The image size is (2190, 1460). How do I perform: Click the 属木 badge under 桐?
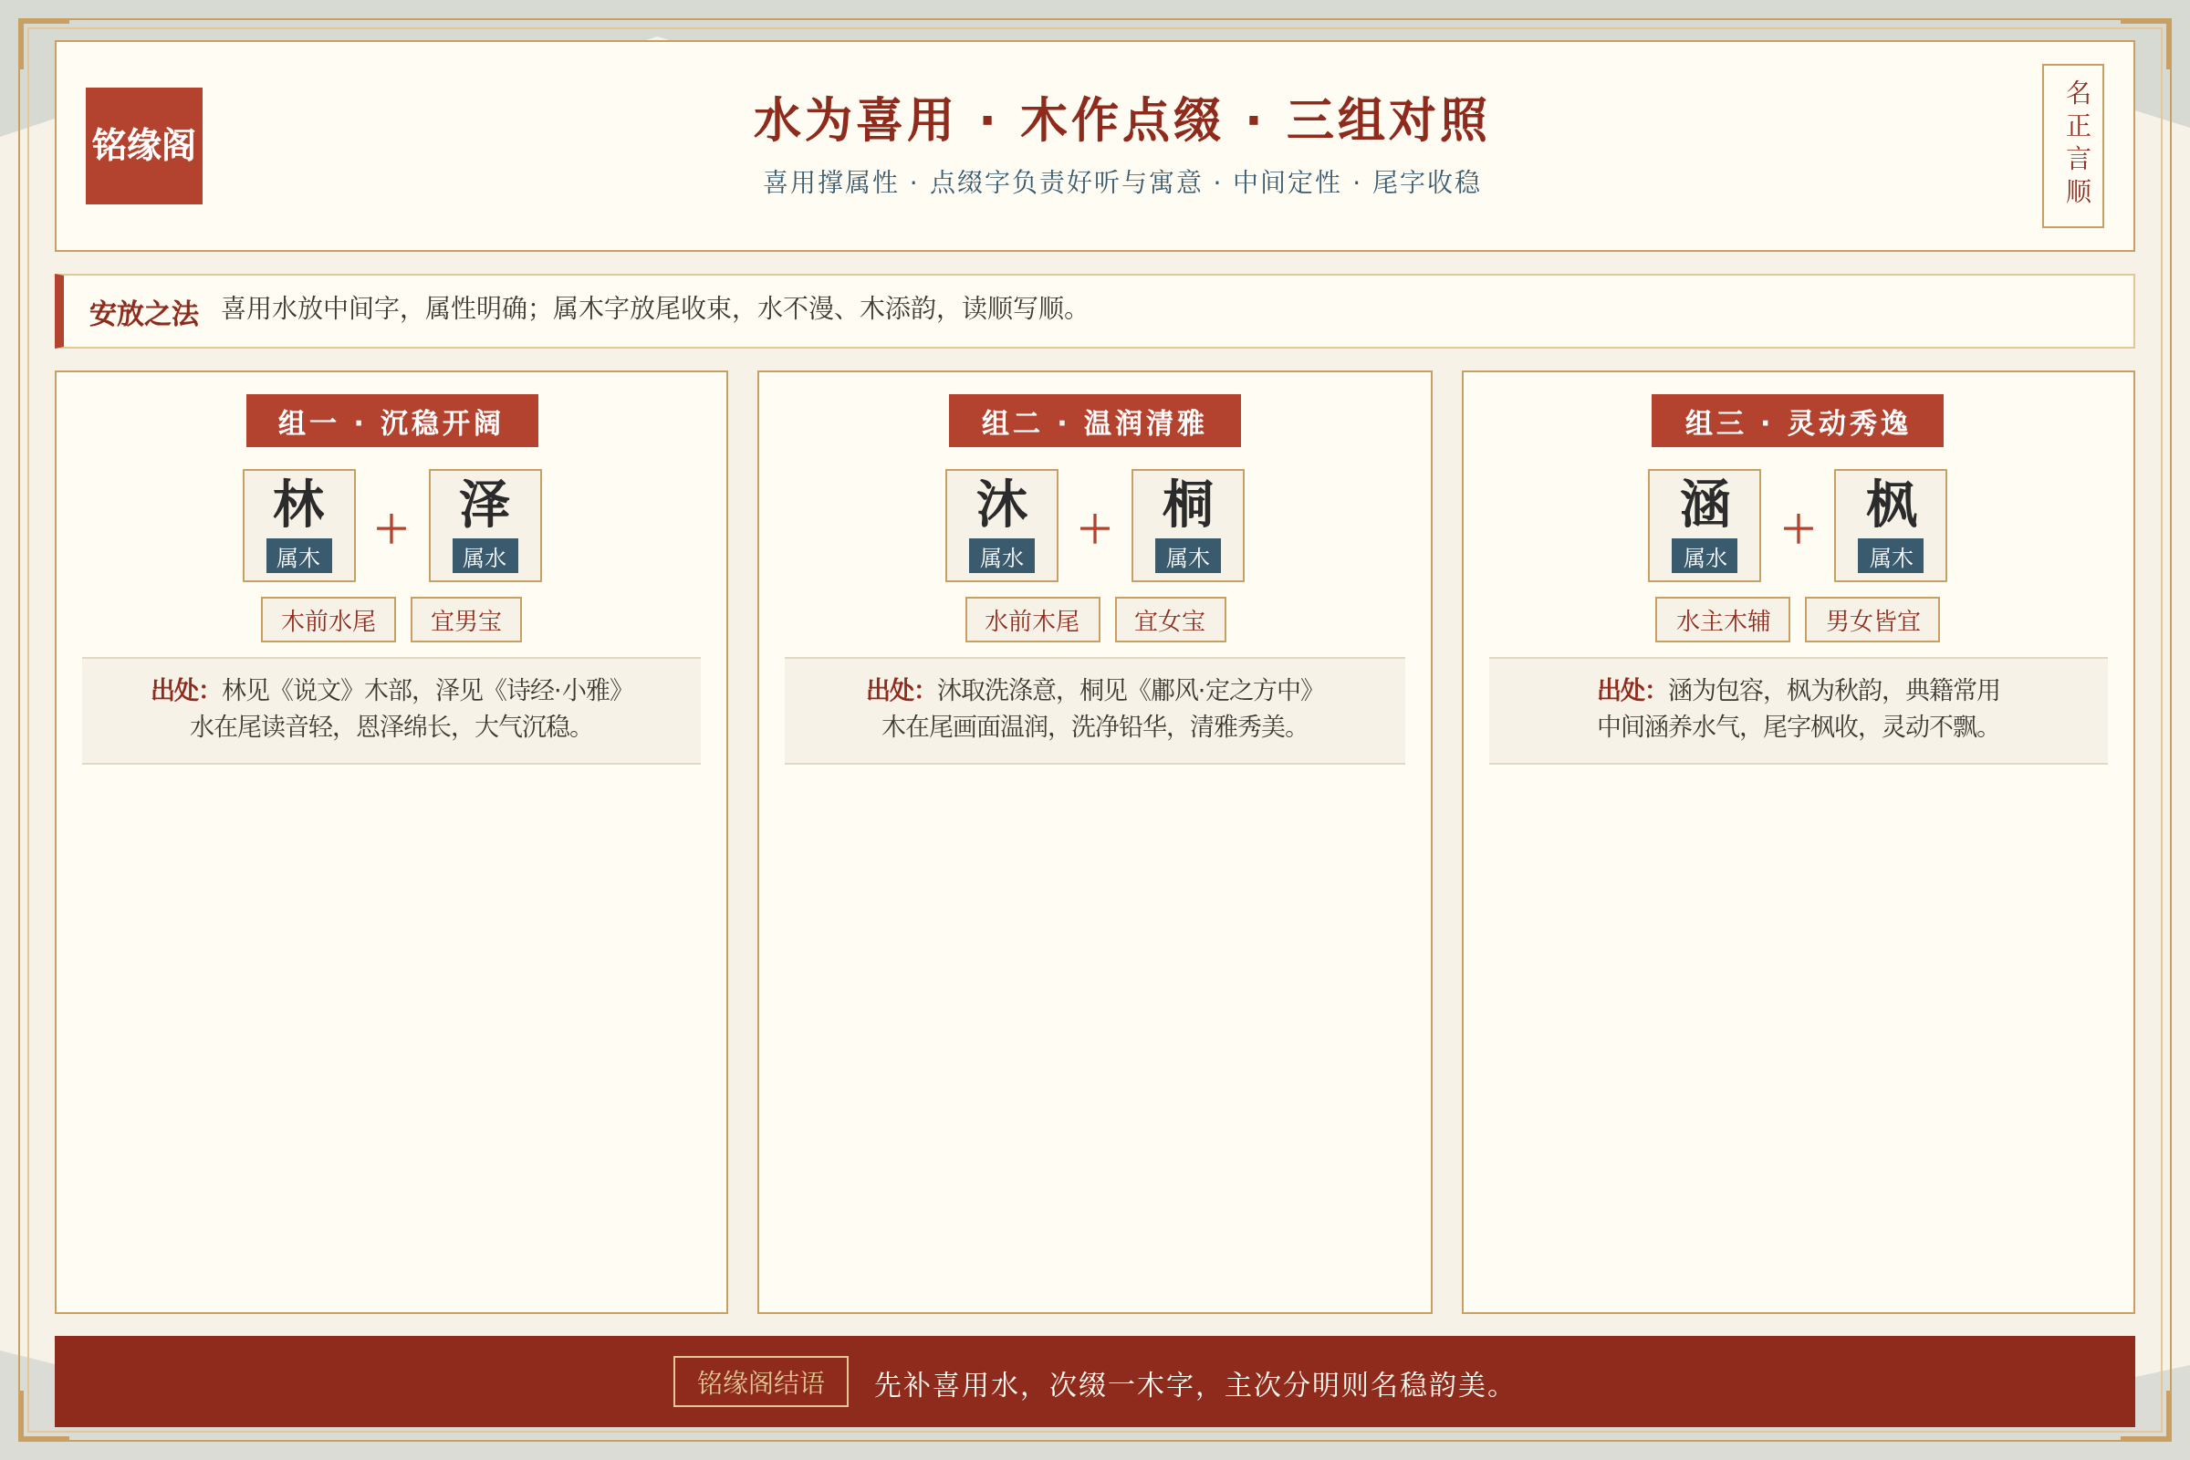point(1188,557)
